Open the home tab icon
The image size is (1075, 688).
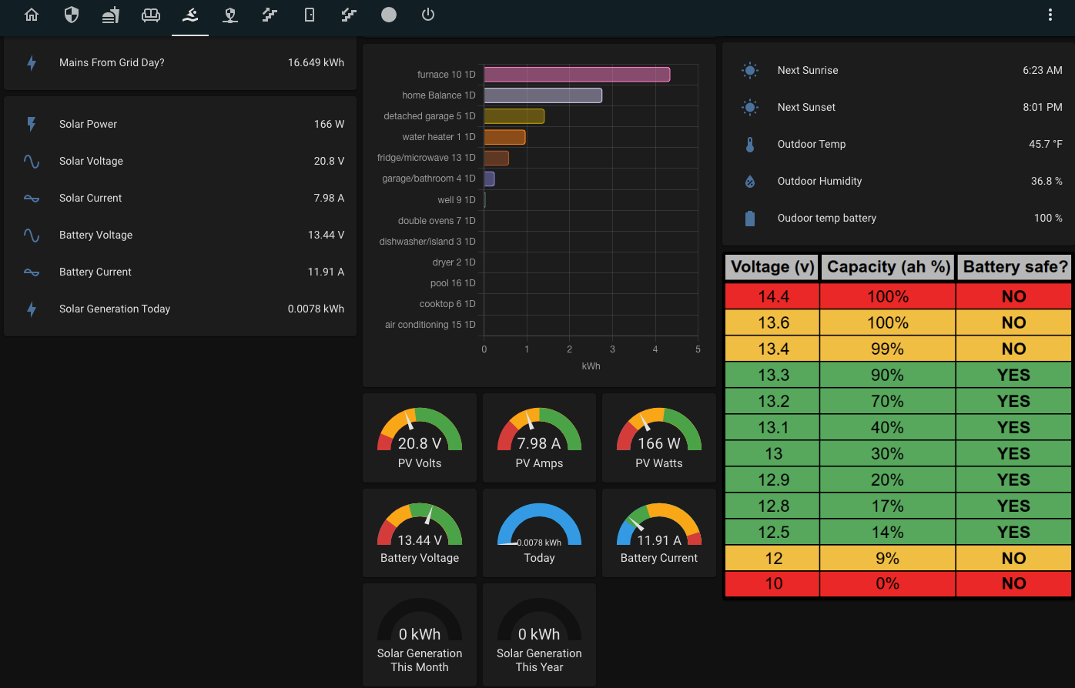click(32, 15)
